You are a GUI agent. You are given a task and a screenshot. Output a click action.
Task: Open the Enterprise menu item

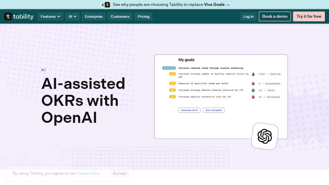(94, 16)
